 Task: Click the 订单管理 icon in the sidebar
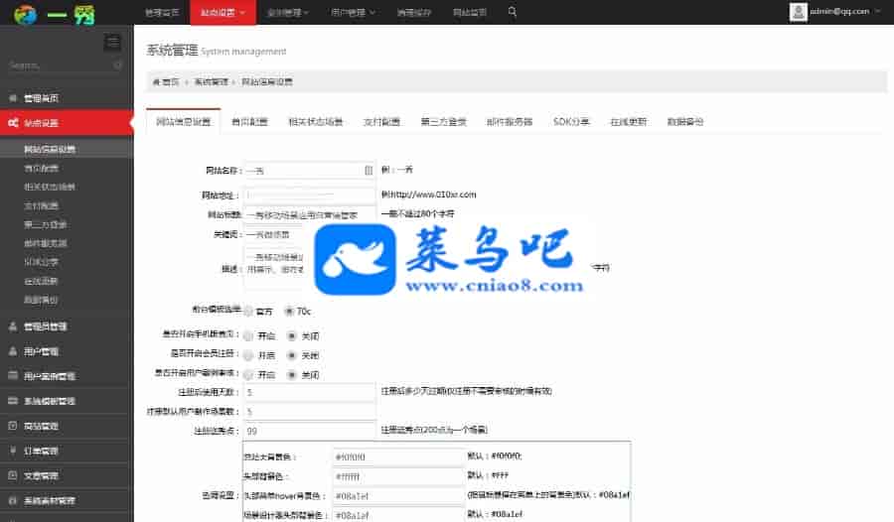tap(13, 451)
